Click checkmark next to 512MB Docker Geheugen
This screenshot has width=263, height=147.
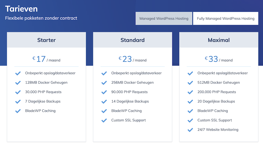190,83
